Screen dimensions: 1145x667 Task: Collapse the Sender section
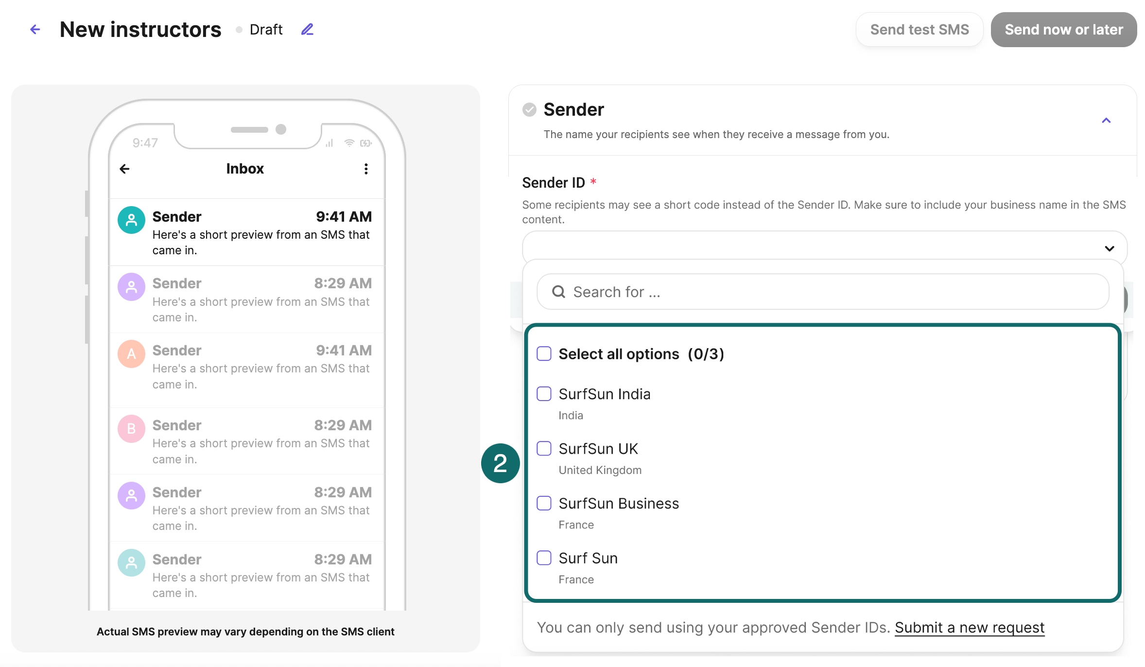click(1107, 121)
